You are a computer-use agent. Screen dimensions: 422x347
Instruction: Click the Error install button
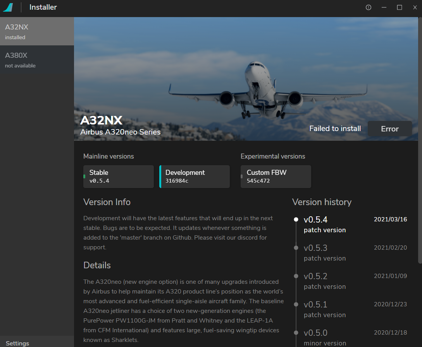pyautogui.click(x=390, y=129)
